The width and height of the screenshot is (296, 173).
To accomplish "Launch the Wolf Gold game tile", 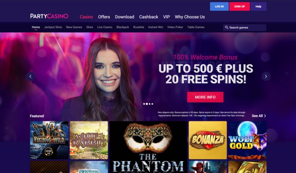I will point(247,140).
